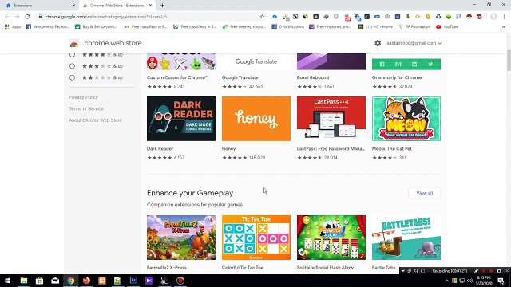Open About Chrome Web Store link
The image size is (511, 287).
95,120
